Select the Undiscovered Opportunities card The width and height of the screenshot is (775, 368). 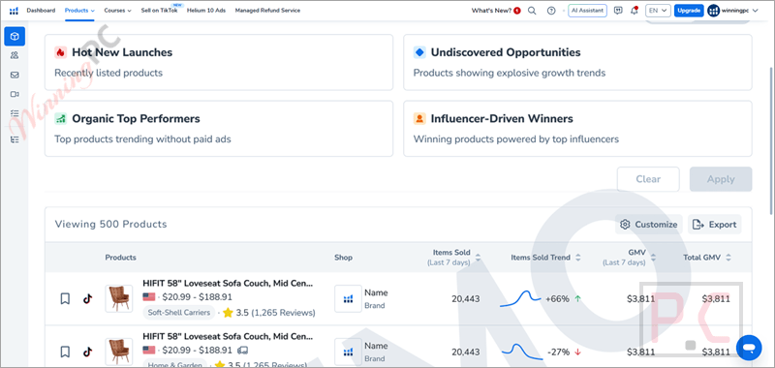click(577, 62)
